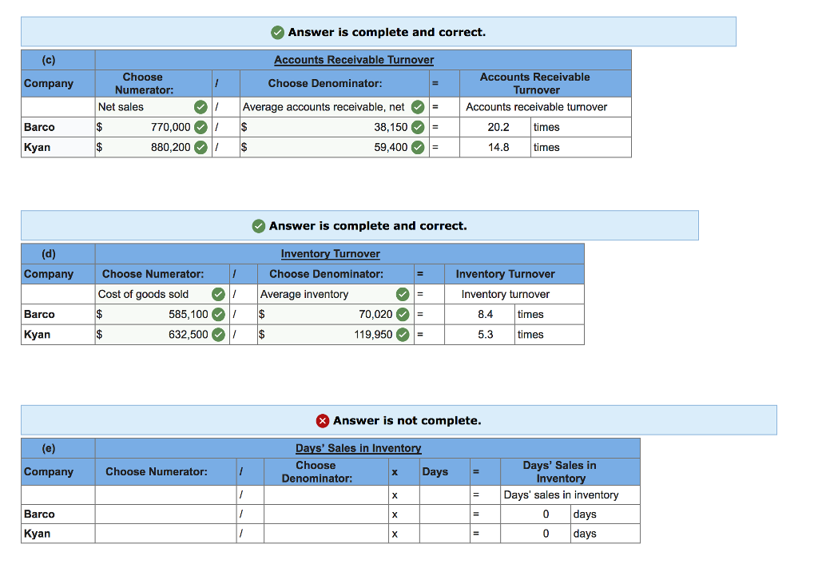The height and width of the screenshot is (568, 818).
Task: Click the Barco Days field in section (e)
Action: (x=444, y=514)
